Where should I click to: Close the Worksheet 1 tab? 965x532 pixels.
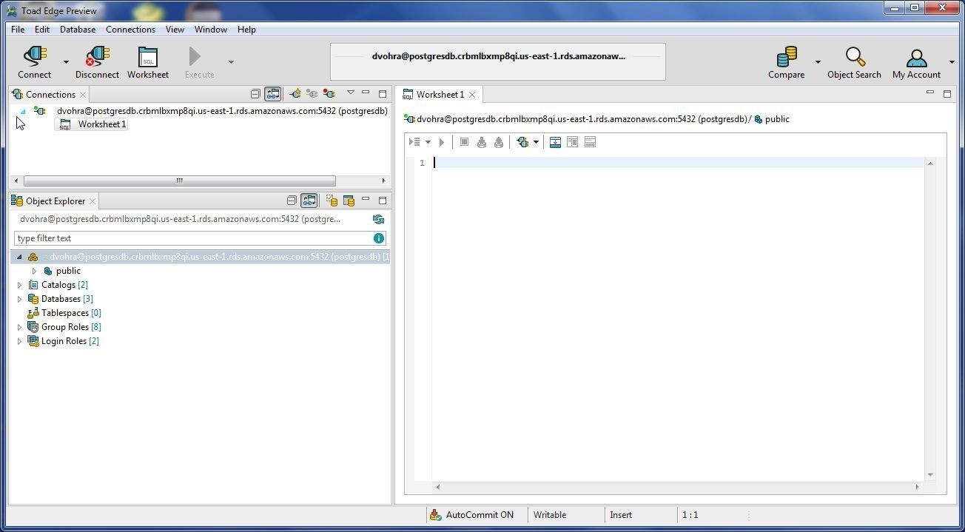(x=472, y=95)
